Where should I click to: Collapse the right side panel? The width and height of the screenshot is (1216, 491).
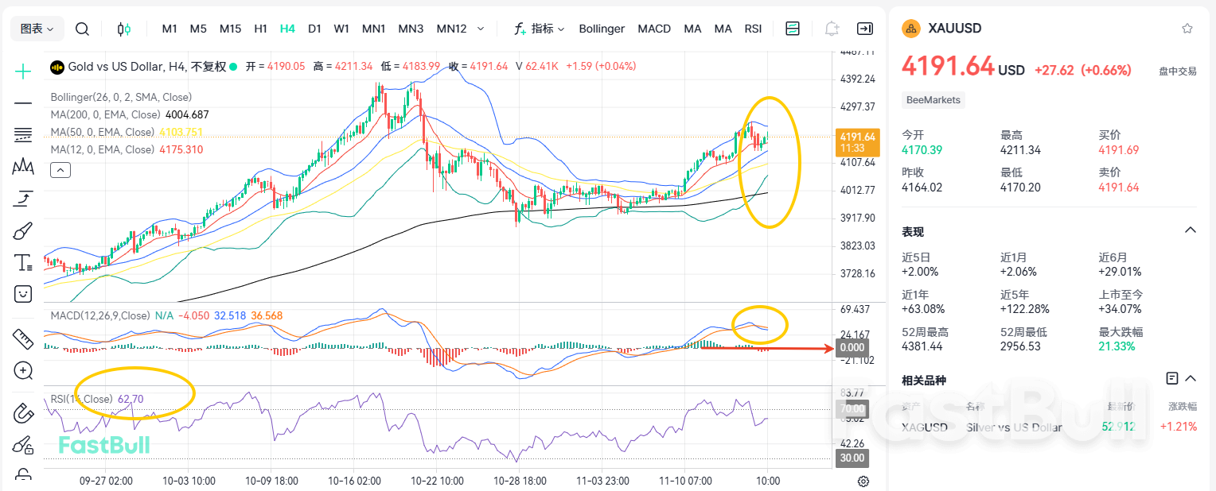coord(864,28)
